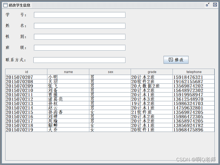This screenshot has height=165, width=220.
Task: Select the row with id 2015070207
Action: pyautogui.click(x=110, y=77)
